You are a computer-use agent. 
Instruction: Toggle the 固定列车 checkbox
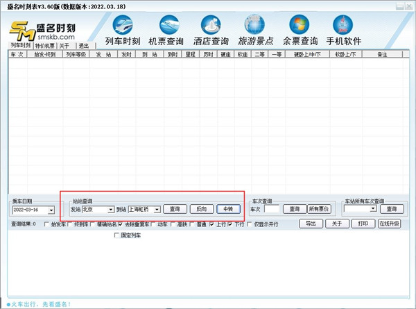click(116, 235)
